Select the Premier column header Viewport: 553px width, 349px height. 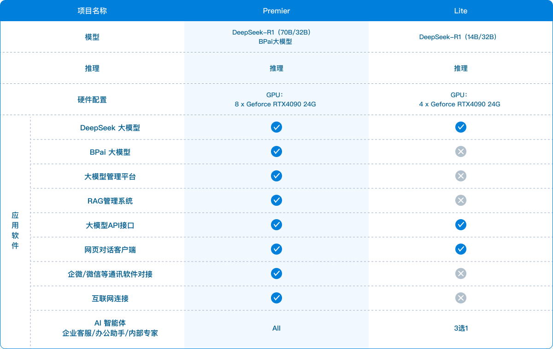[276, 11]
